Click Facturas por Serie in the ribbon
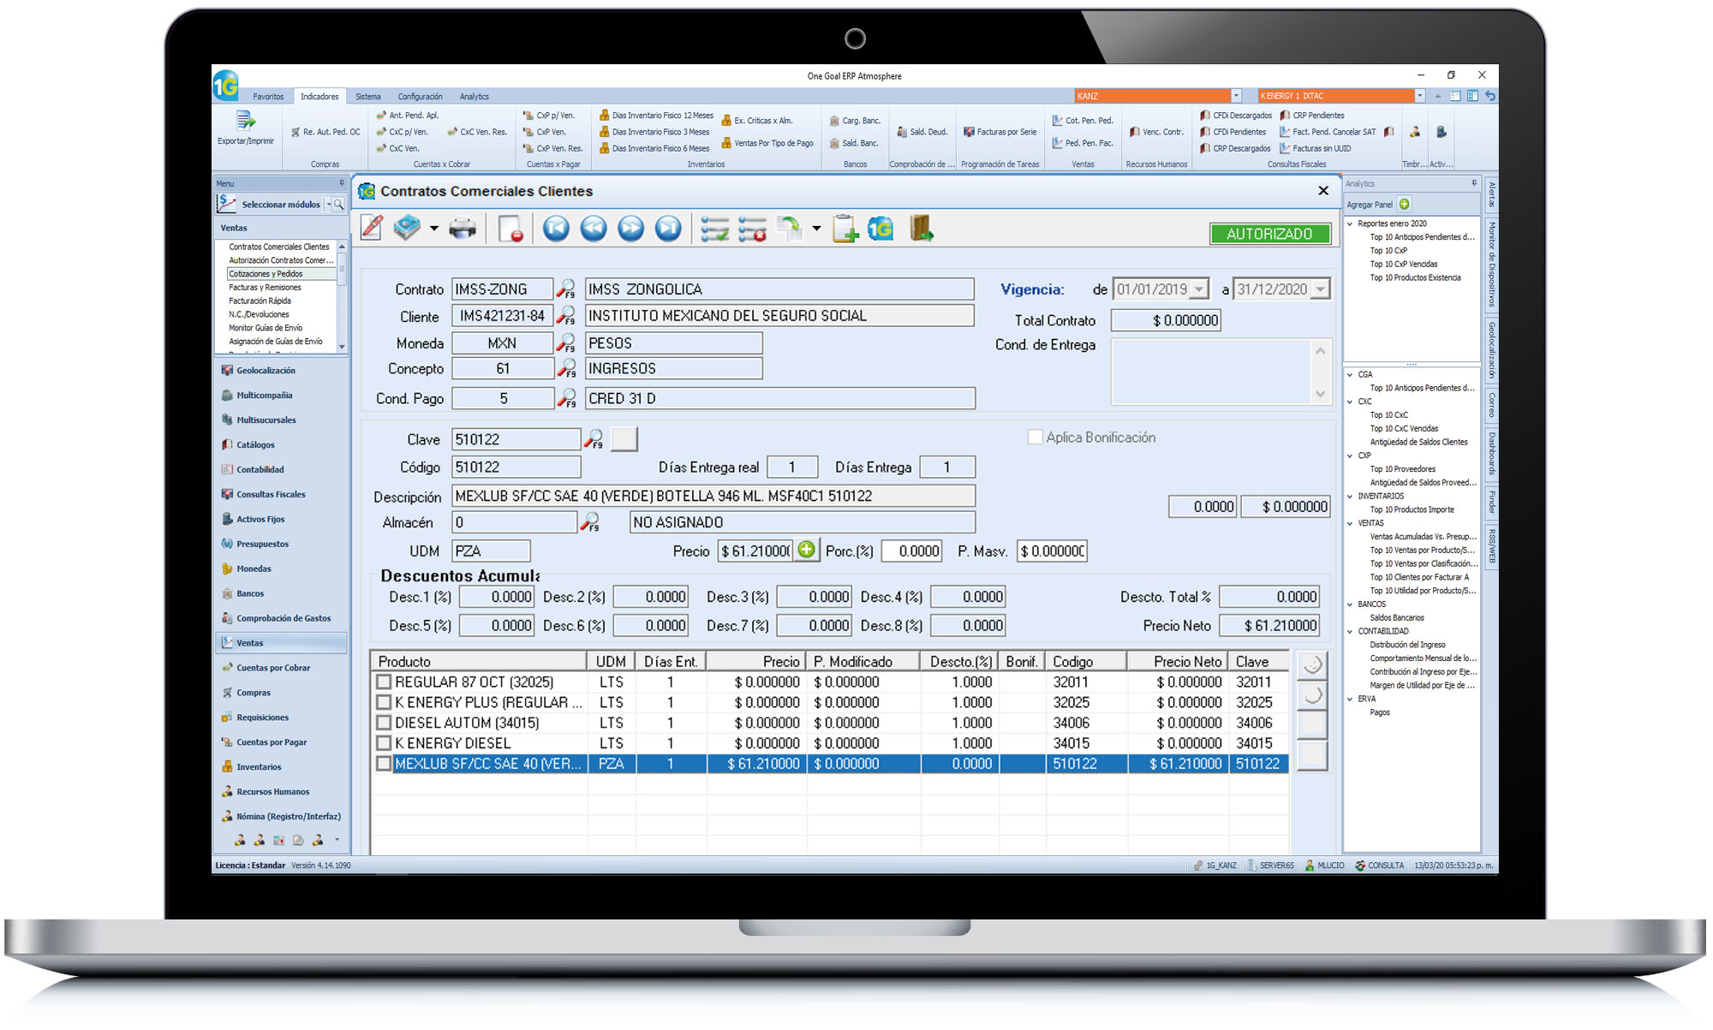The height and width of the screenshot is (1030, 1713). (1000, 132)
